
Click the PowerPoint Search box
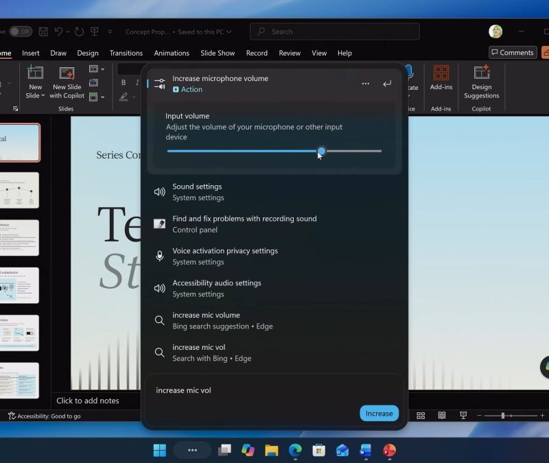pyautogui.click(x=335, y=32)
